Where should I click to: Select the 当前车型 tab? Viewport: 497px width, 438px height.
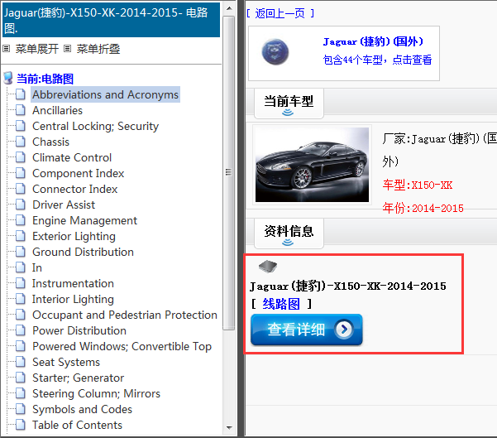pyautogui.click(x=289, y=103)
